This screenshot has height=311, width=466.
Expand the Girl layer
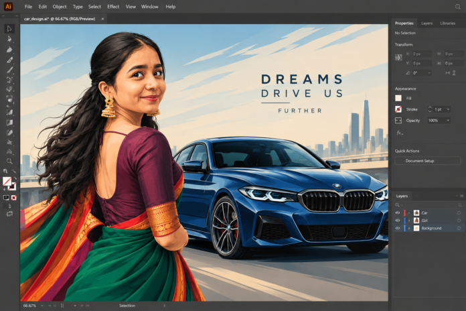coord(409,221)
